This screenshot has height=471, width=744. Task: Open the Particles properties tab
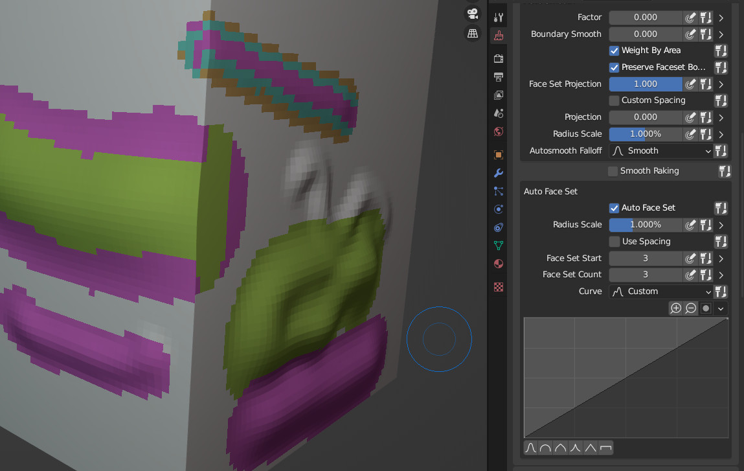point(498,191)
